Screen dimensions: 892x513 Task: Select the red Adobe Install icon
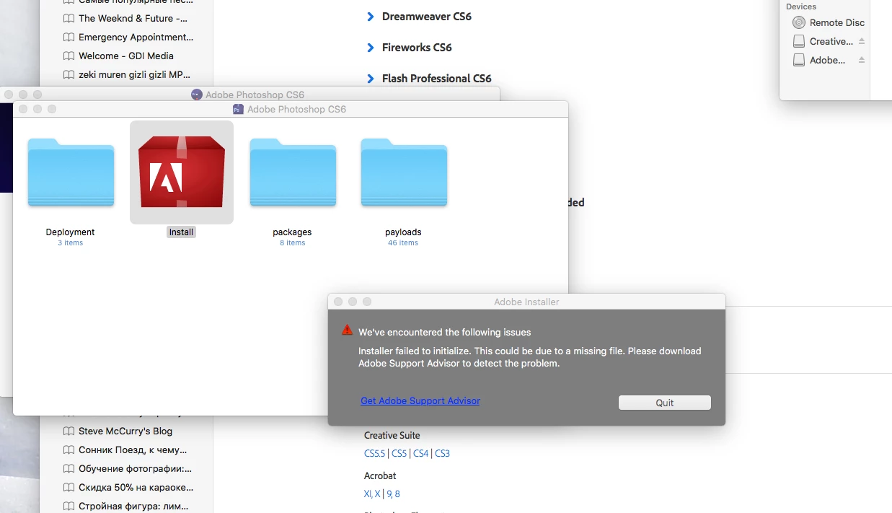click(182, 172)
